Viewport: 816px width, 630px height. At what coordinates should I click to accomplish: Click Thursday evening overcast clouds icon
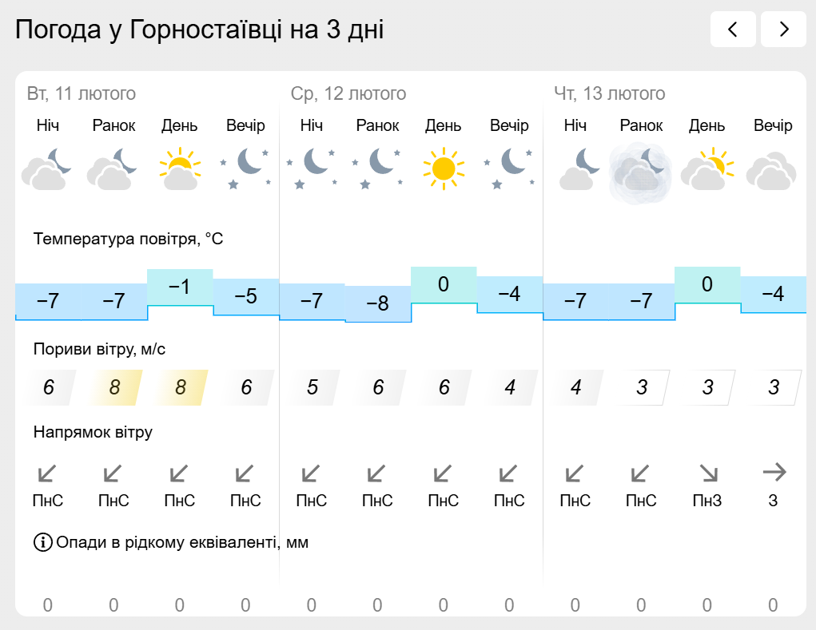tap(773, 171)
